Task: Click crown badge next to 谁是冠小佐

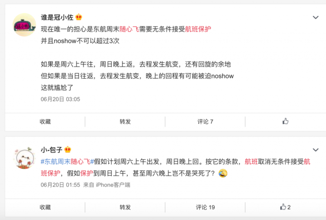Action: click(79, 17)
